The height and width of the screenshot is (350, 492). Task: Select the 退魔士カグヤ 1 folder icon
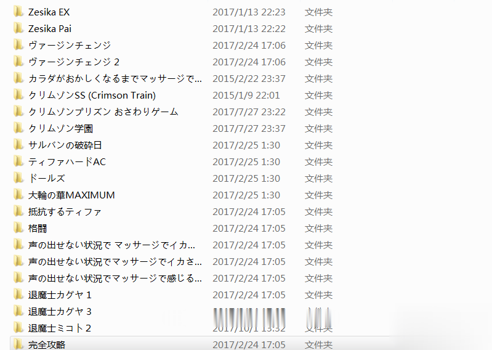(18, 295)
